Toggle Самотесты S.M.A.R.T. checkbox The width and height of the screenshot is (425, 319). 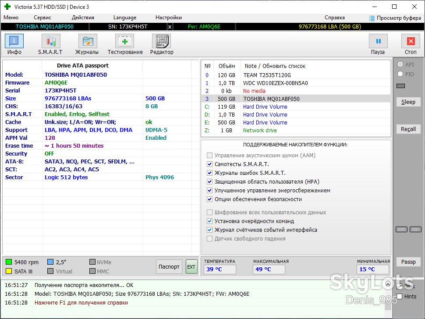[x=209, y=164]
